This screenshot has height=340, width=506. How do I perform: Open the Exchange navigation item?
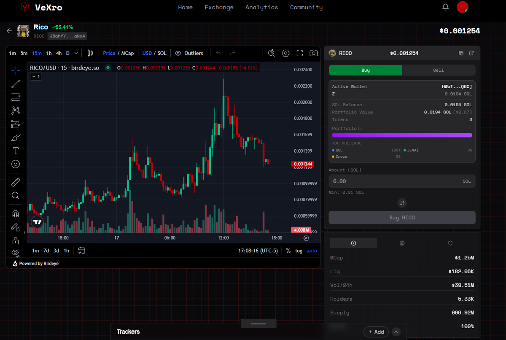pos(219,7)
